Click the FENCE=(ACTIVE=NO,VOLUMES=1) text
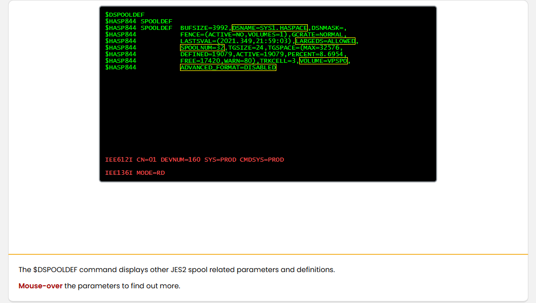 (x=234, y=34)
